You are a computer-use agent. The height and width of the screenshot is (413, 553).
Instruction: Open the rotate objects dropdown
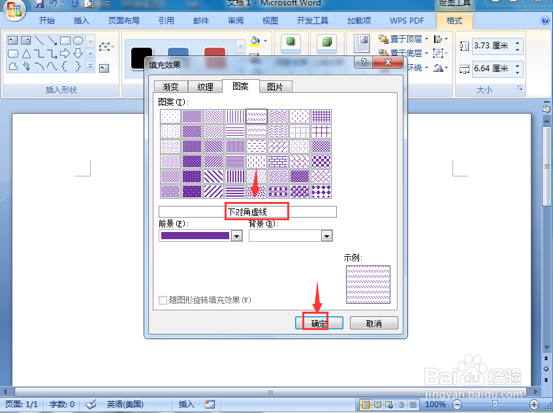coord(441,67)
